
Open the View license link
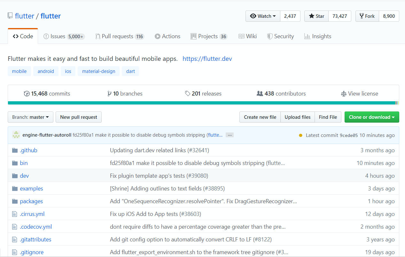pyautogui.click(x=359, y=94)
